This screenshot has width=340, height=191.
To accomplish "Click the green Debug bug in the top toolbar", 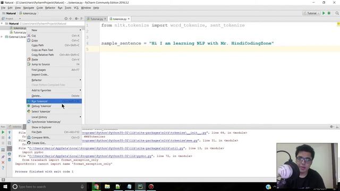I will [x=329, y=13].
